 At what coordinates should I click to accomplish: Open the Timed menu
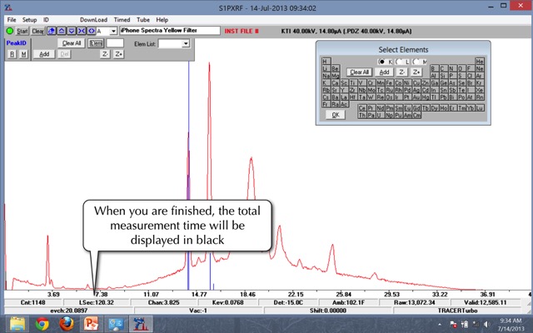(122, 19)
